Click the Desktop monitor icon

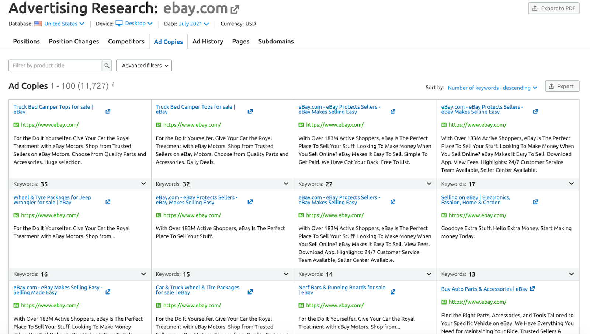point(119,23)
